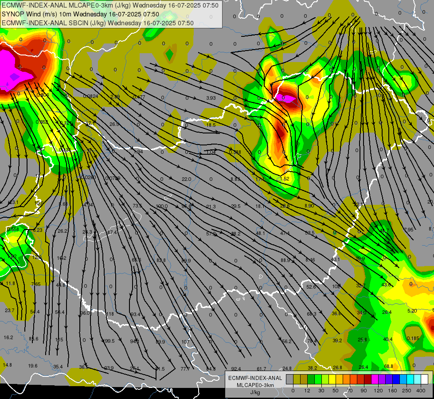This screenshot has height=399, width=434.
Task: Click the dark red legend swatch
Action: pos(368,379)
